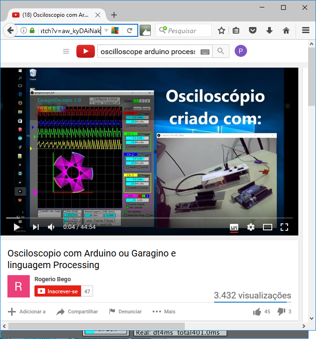Go to the browser home page icon
316x339 pixels.
[x=286, y=30]
